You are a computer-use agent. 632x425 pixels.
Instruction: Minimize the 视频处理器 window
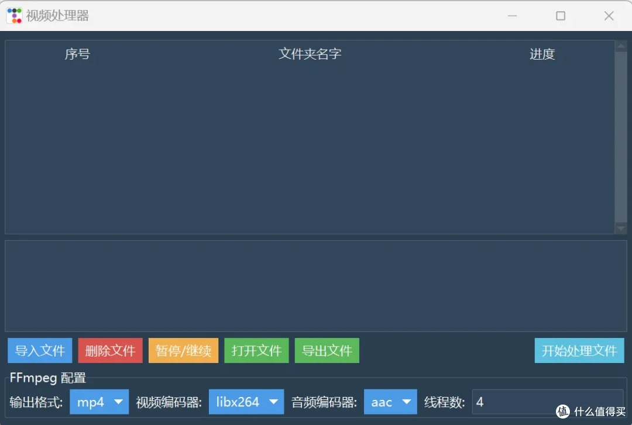pos(512,16)
